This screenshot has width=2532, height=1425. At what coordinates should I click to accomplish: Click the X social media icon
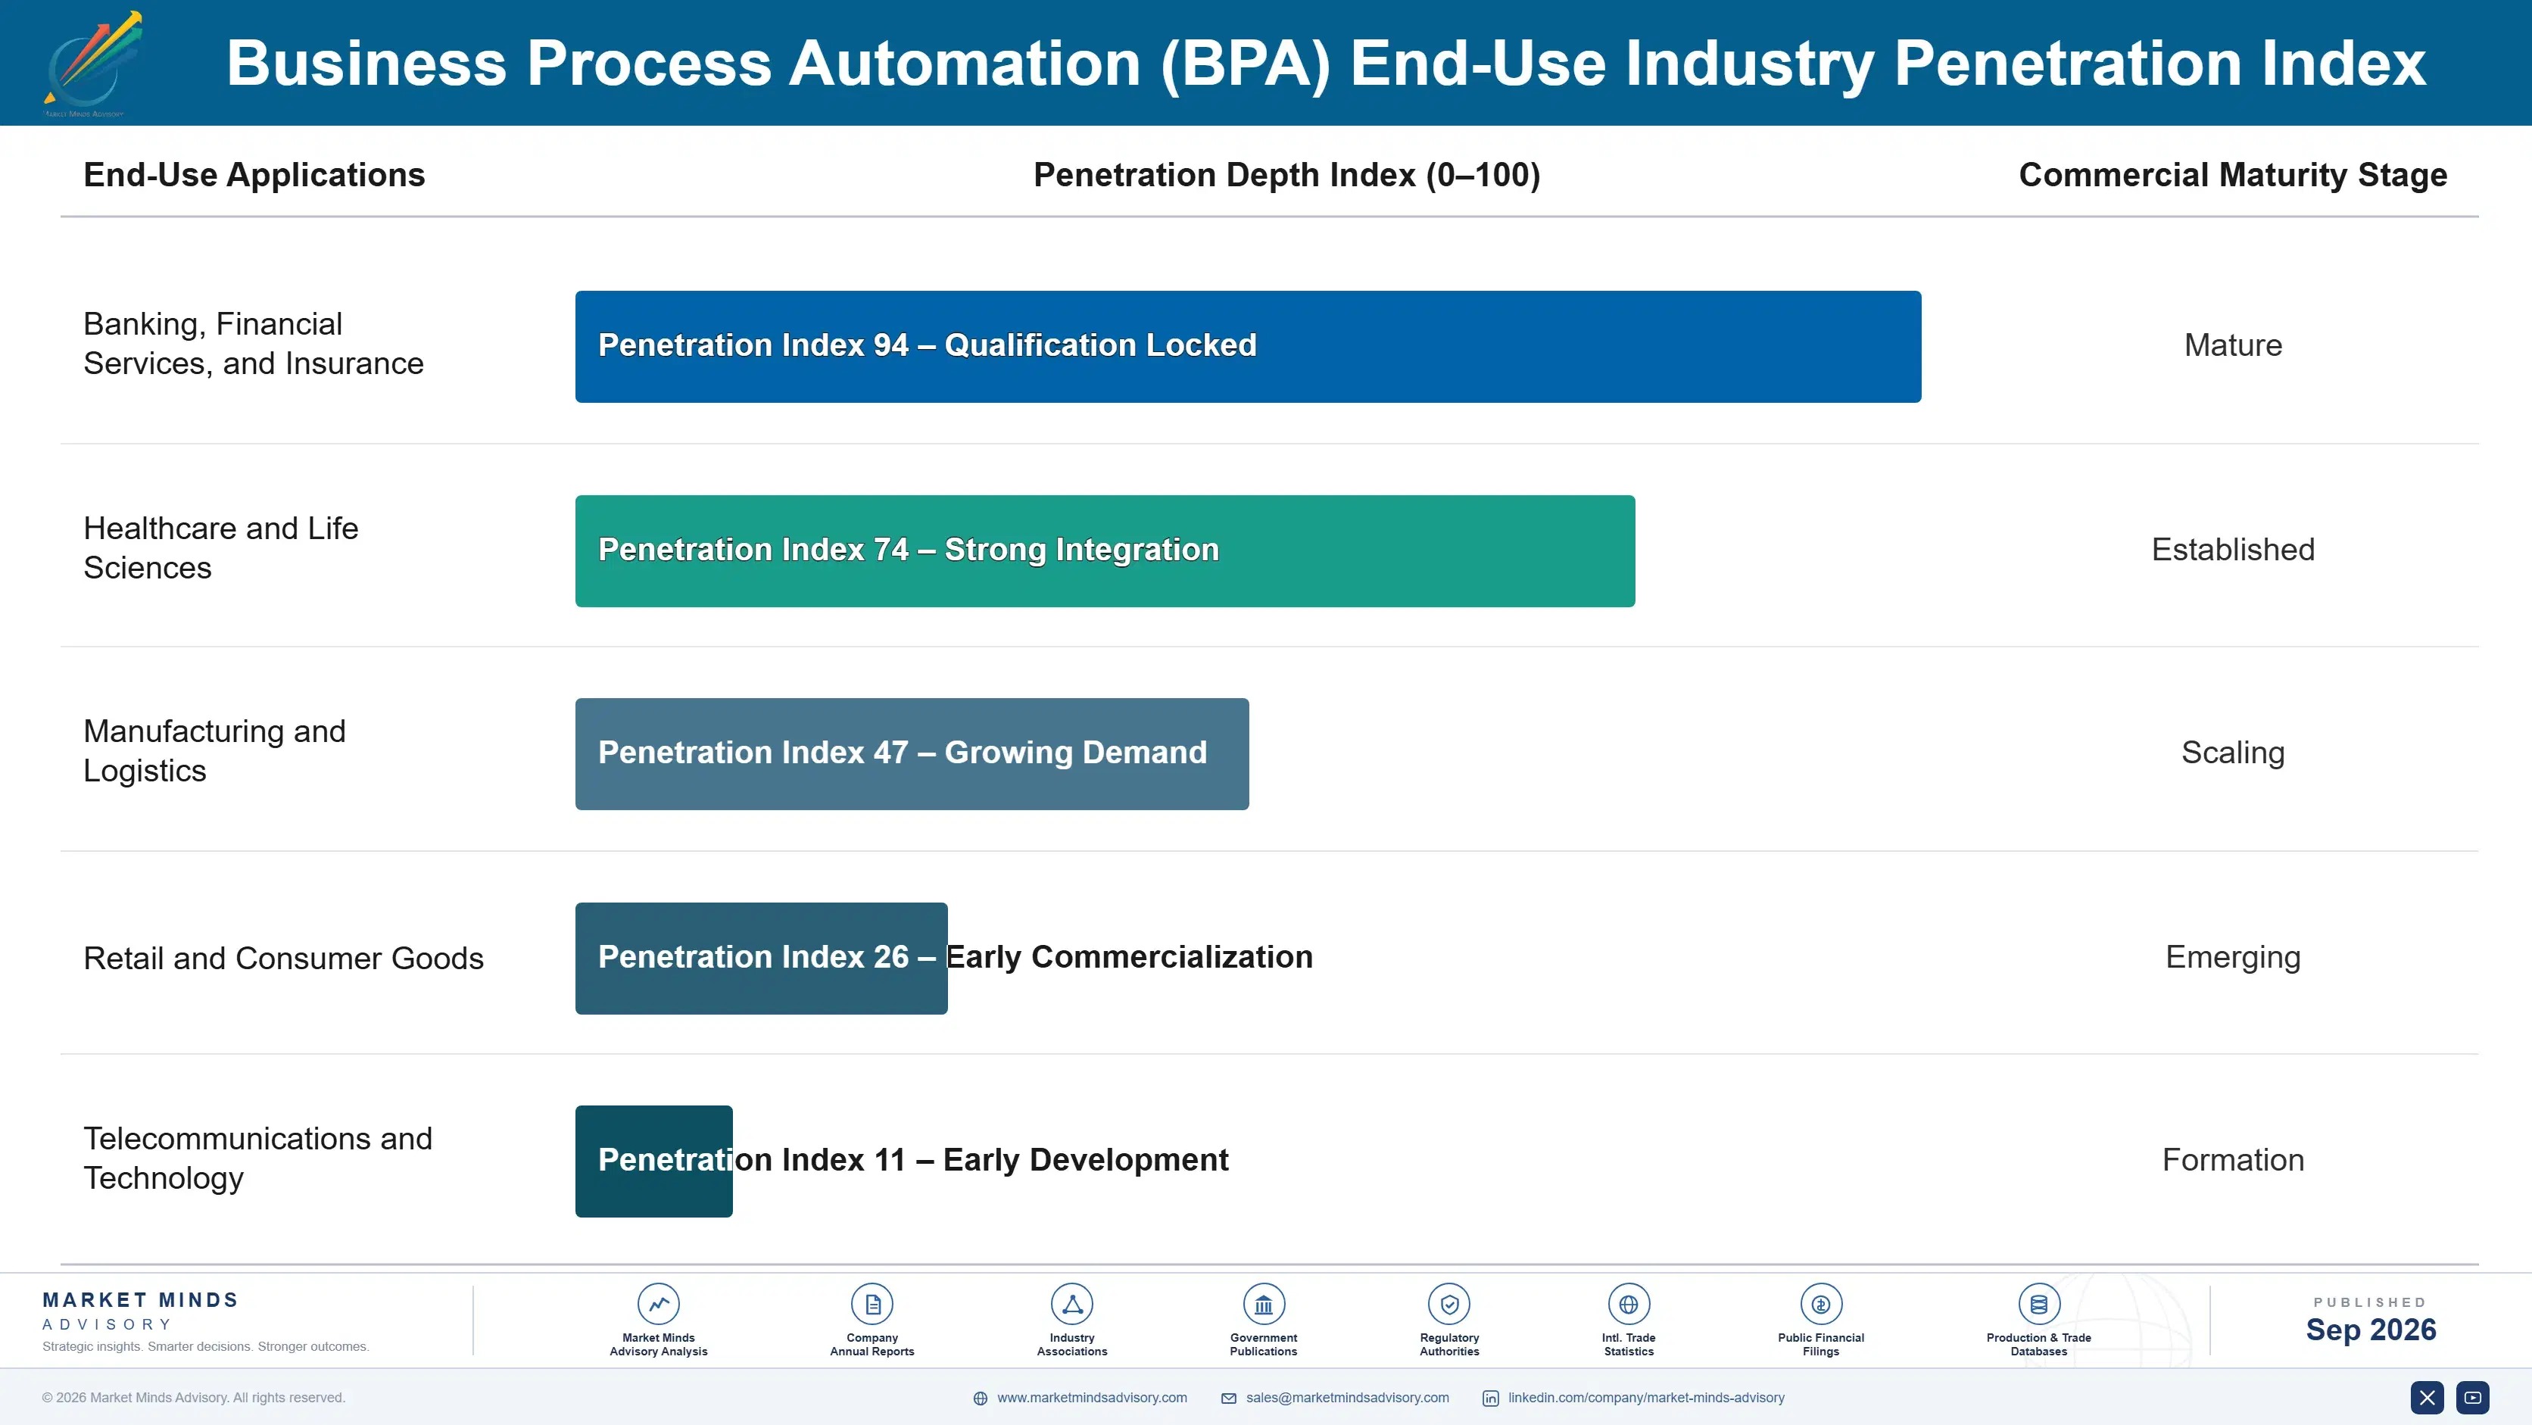point(2427,1396)
